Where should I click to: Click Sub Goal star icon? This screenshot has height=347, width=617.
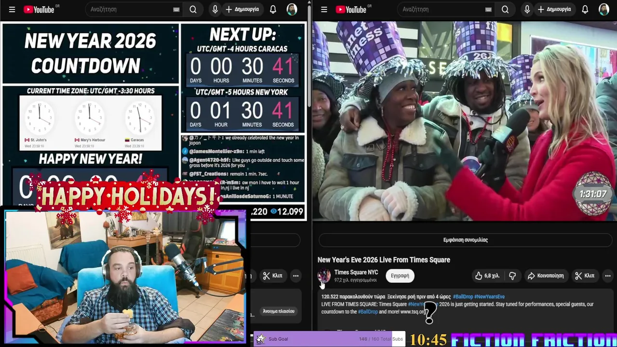point(260,339)
